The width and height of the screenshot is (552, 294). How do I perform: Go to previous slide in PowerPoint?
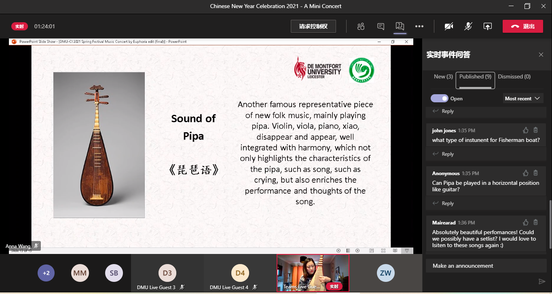tap(338, 251)
